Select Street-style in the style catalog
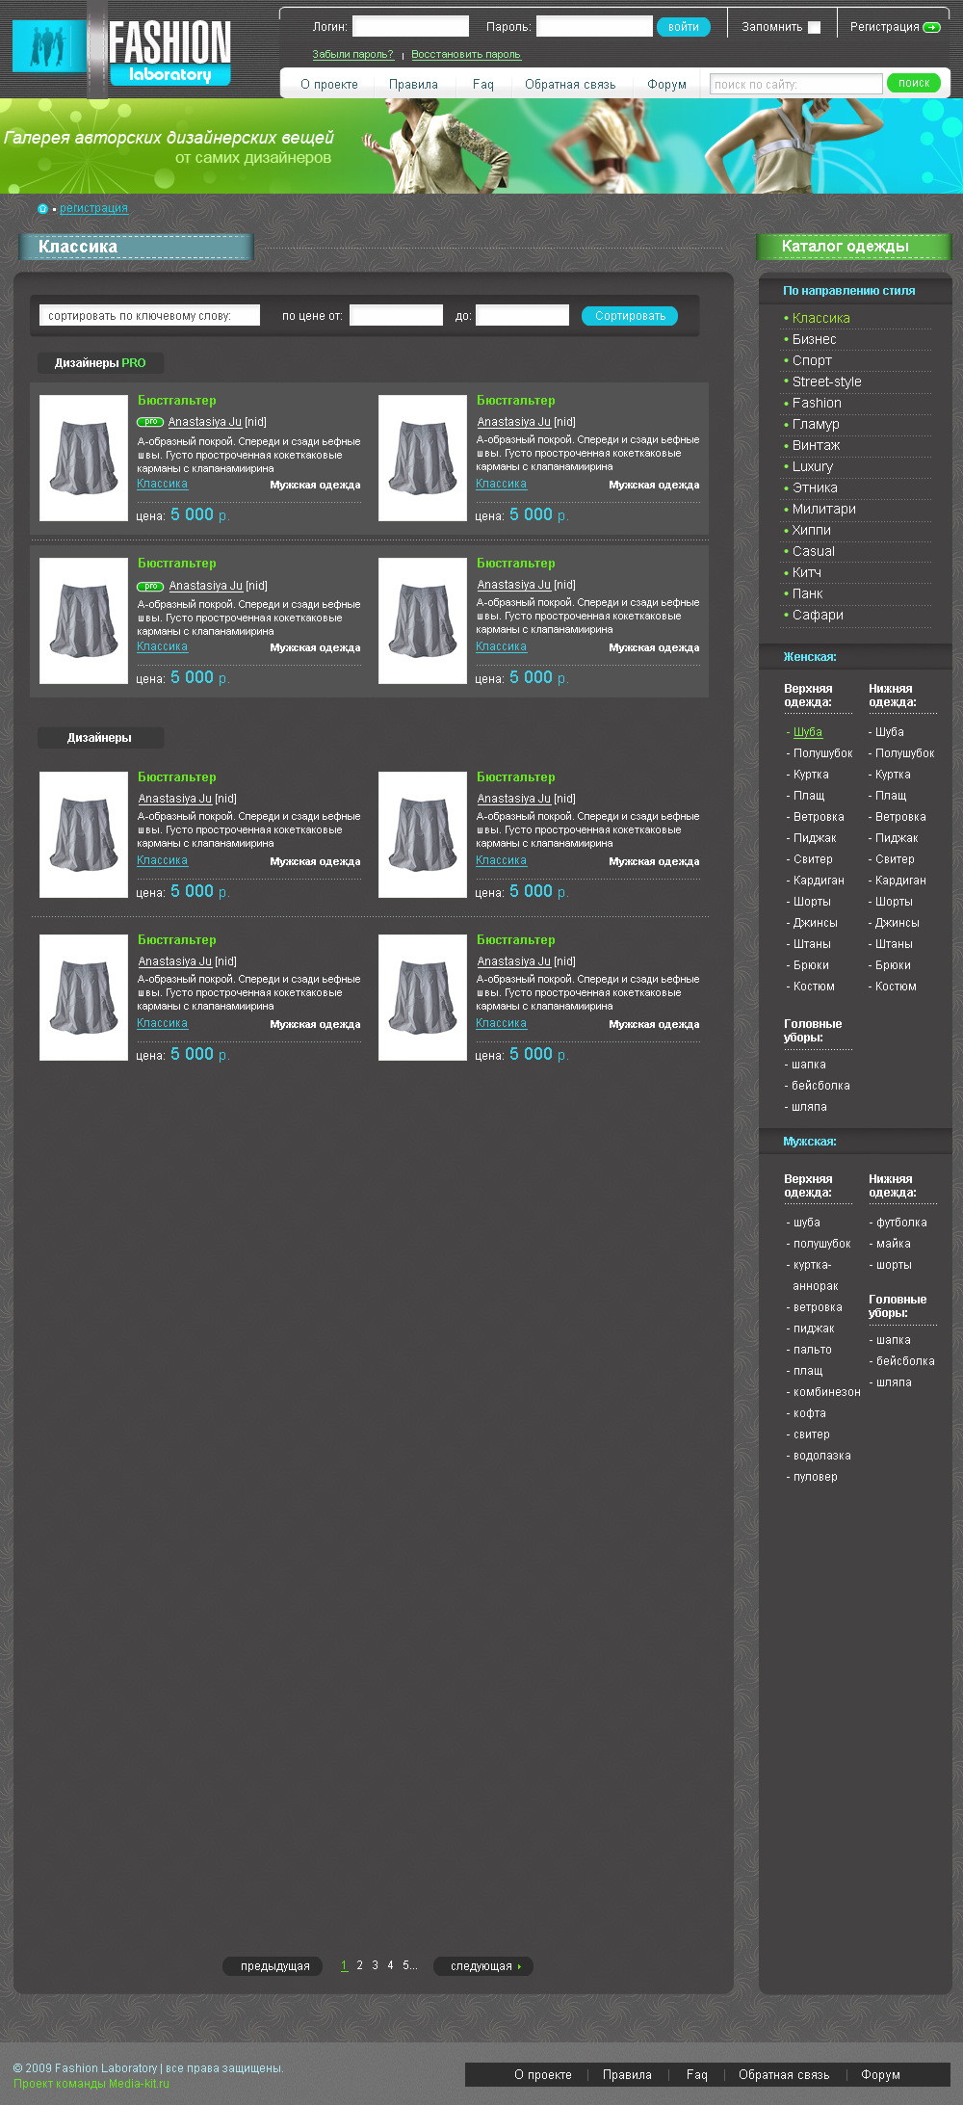The width and height of the screenshot is (963, 2105). [x=826, y=382]
